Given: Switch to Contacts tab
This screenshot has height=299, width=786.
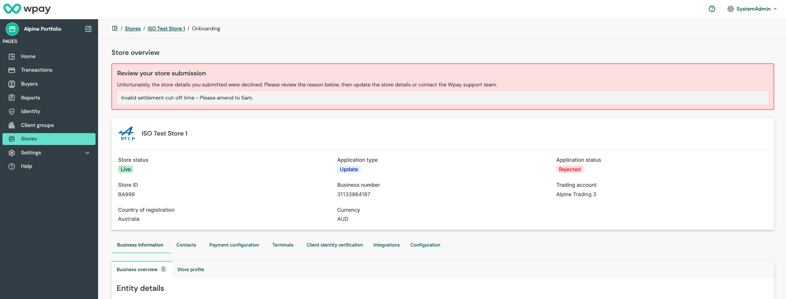Looking at the screenshot, I should point(186,245).
